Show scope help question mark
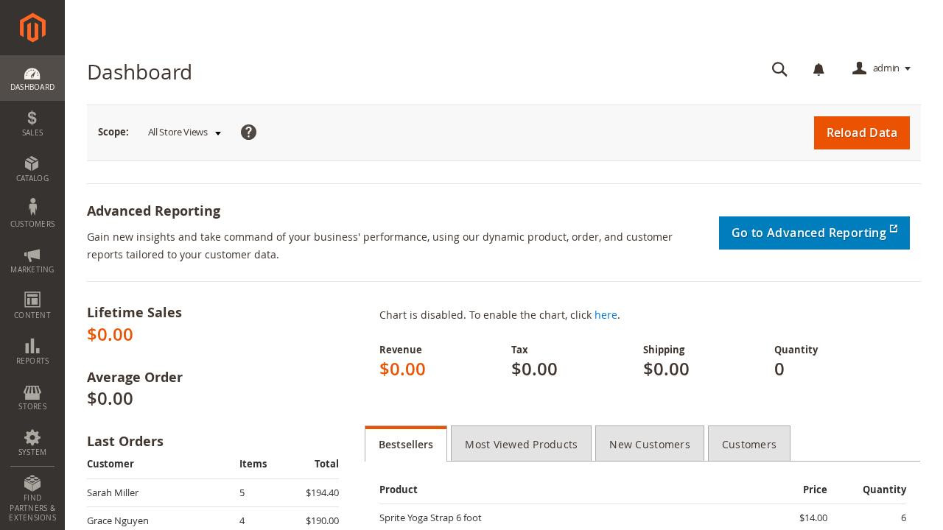 (248, 132)
